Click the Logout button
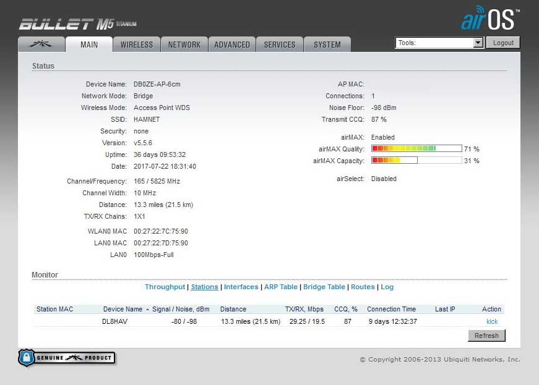 click(503, 43)
